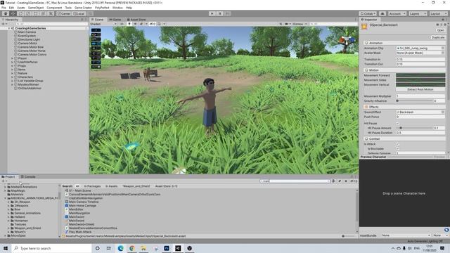
Task: Toggle scene audio speaker icon
Action: coord(135,24)
